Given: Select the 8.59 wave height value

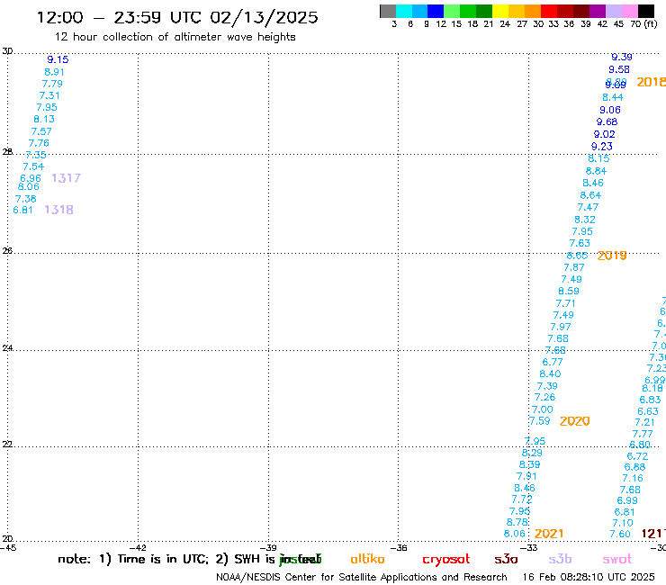Looking at the screenshot, I should coord(569,291).
